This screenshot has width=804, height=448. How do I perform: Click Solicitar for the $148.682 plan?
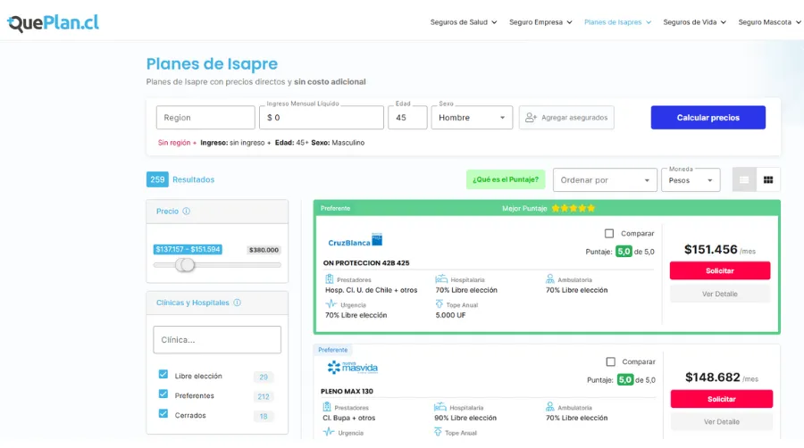point(722,399)
